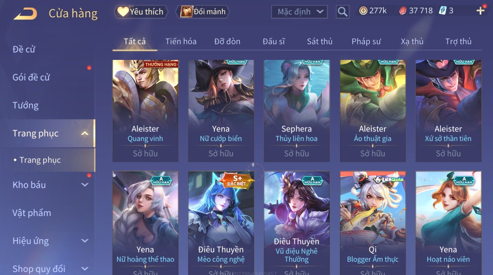Open the search magnifier icon

342,12
